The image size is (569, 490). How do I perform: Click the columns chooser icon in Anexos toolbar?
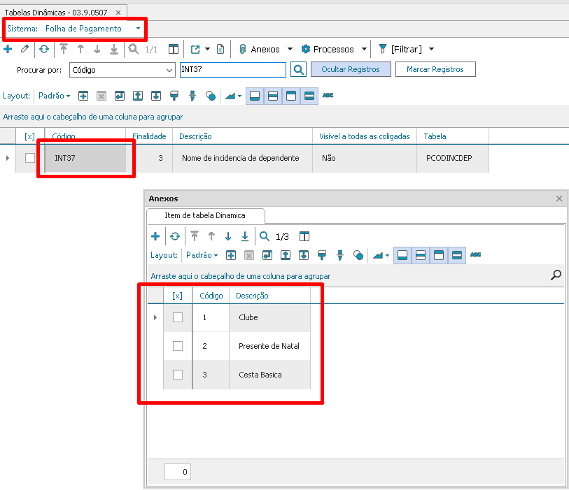[304, 236]
